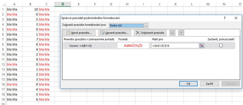Click the help question mark icon
243x105 pixels.
pos(224,18)
